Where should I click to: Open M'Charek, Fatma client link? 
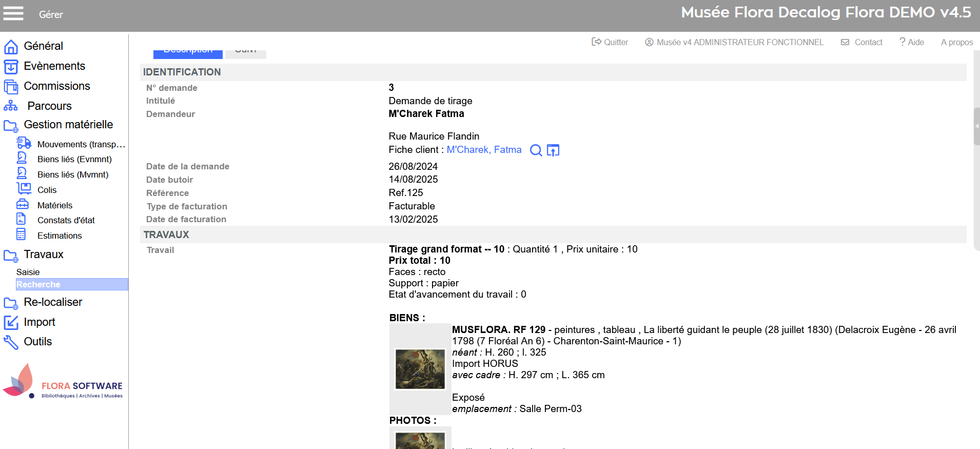click(x=484, y=150)
